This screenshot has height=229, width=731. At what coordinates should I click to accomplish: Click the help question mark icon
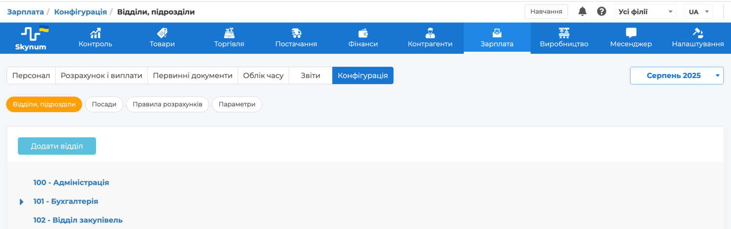tap(602, 11)
